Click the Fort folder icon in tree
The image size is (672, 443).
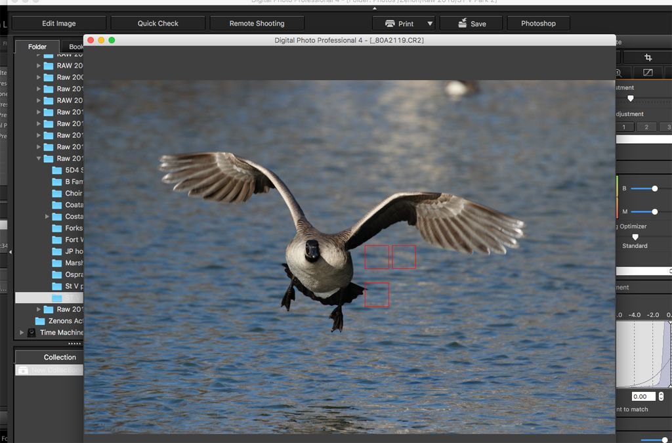[x=56, y=240]
